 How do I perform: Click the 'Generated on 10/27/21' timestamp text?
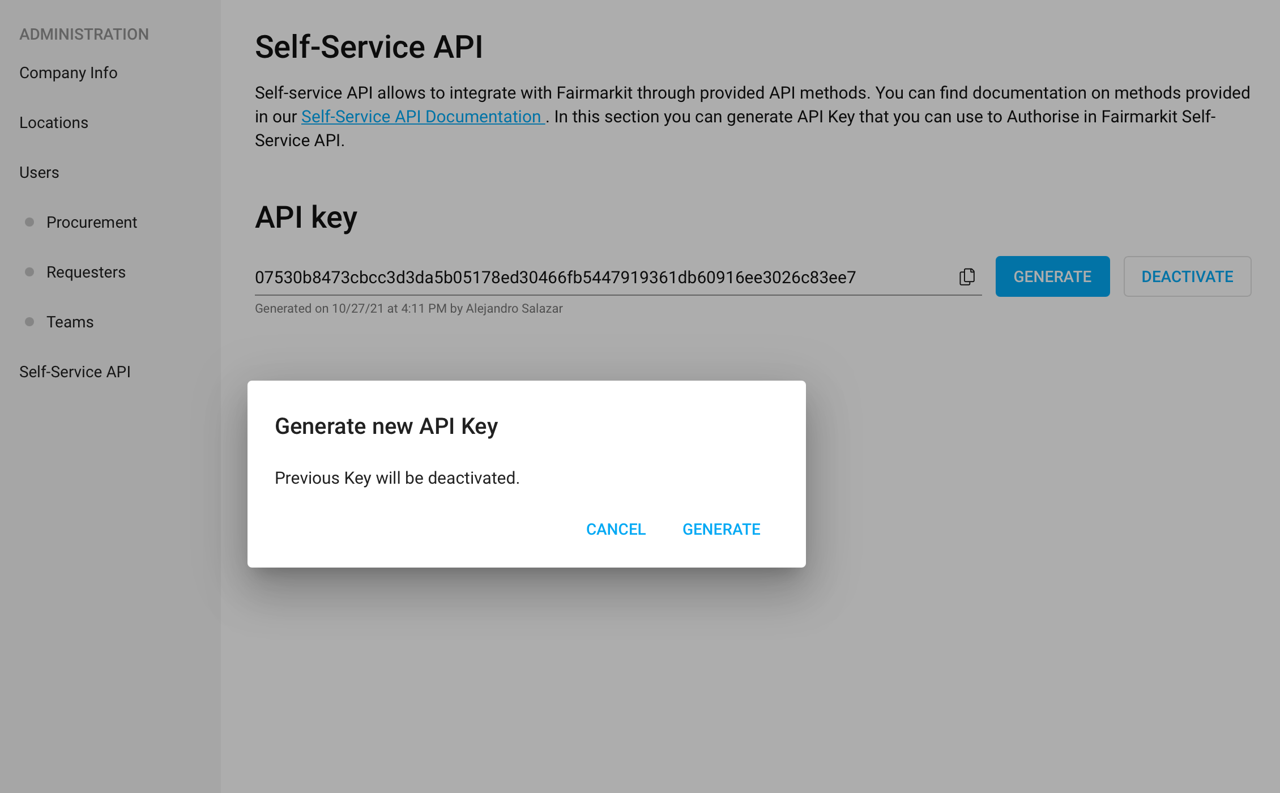coord(409,308)
